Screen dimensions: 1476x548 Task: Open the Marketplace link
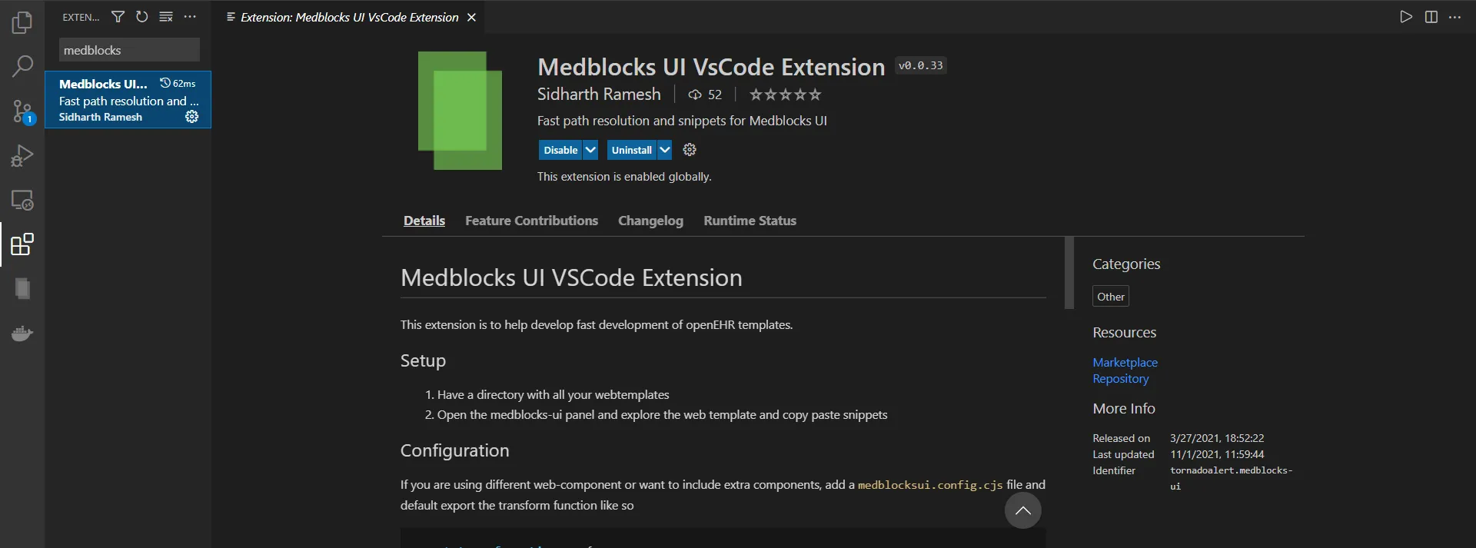(1125, 362)
